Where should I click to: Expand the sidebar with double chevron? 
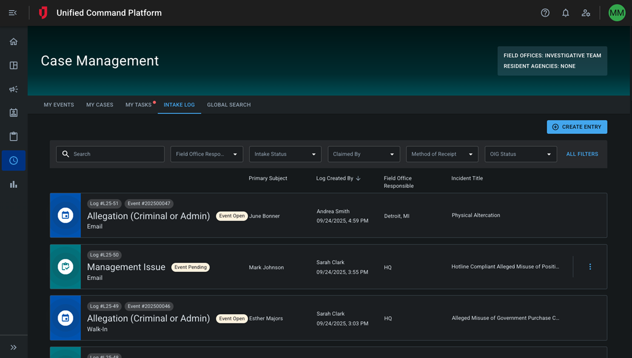coord(14,347)
